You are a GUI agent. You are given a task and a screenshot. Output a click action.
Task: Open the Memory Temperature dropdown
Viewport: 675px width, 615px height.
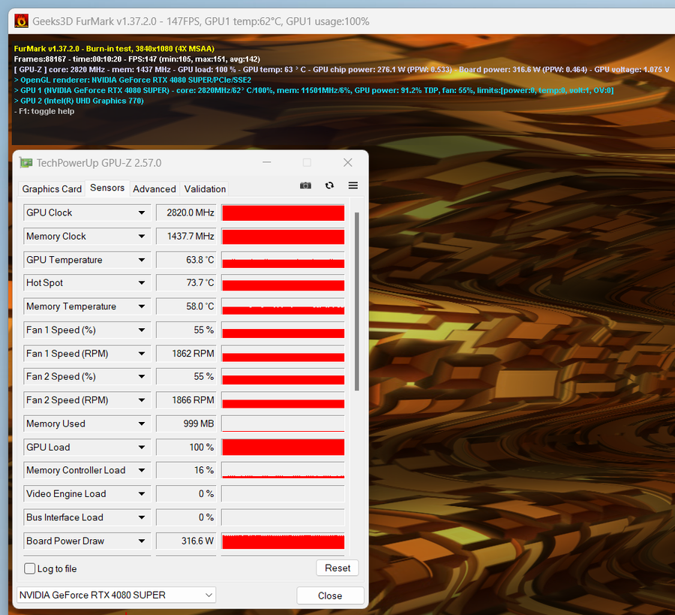pos(141,306)
